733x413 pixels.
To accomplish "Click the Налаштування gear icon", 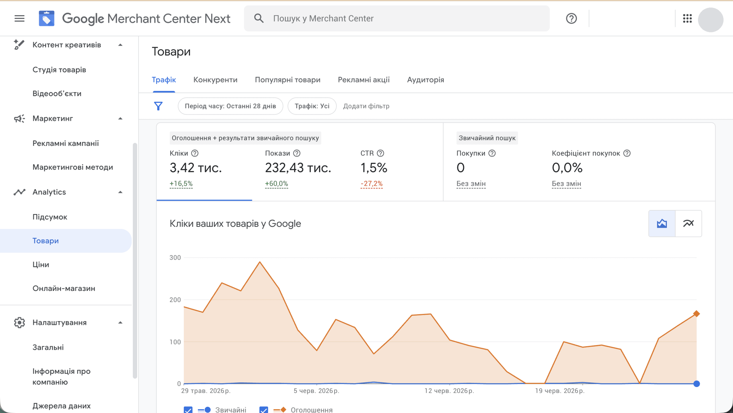I will [19, 322].
